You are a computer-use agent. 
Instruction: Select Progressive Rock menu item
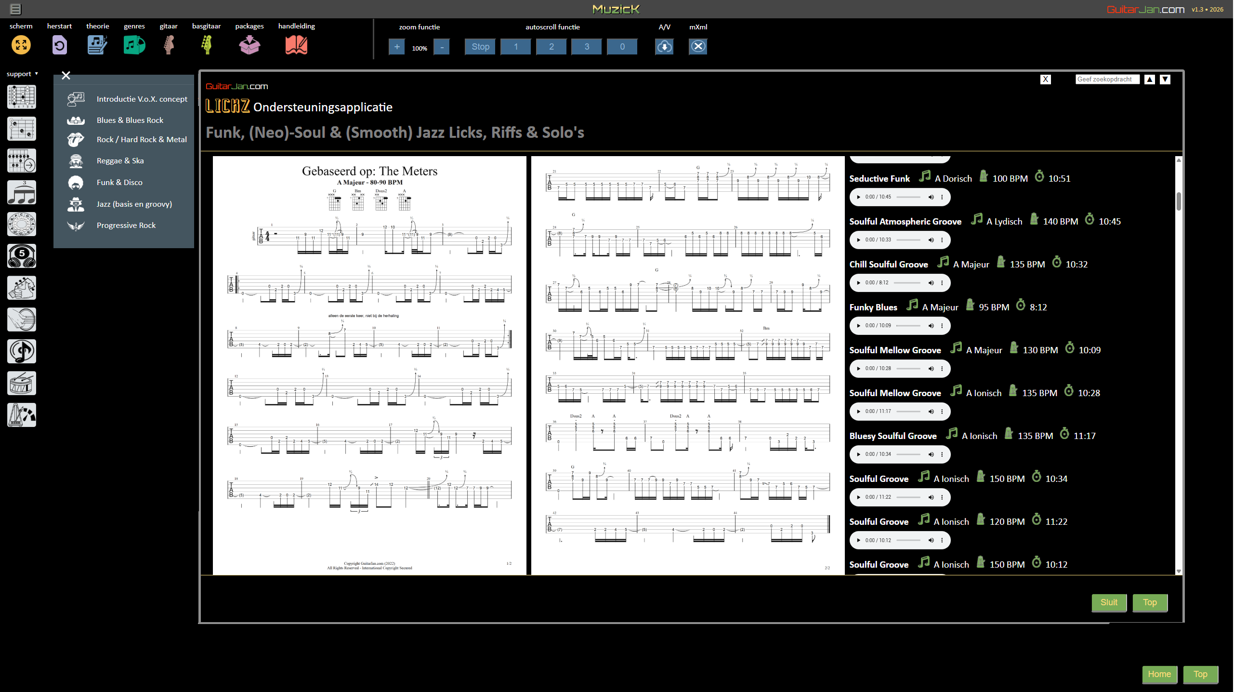126,225
